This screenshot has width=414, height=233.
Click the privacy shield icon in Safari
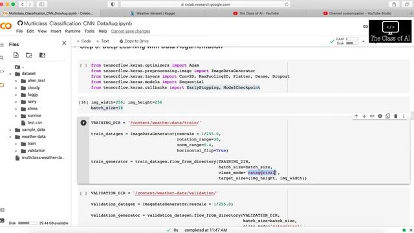(113, 5)
